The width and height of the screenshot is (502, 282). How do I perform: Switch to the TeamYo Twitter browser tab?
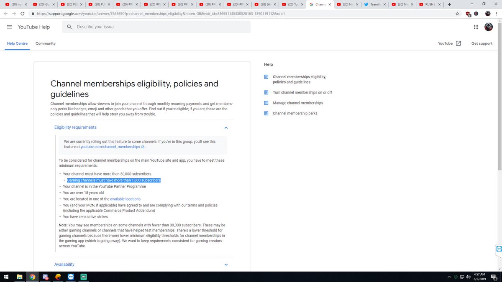(374, 5)
